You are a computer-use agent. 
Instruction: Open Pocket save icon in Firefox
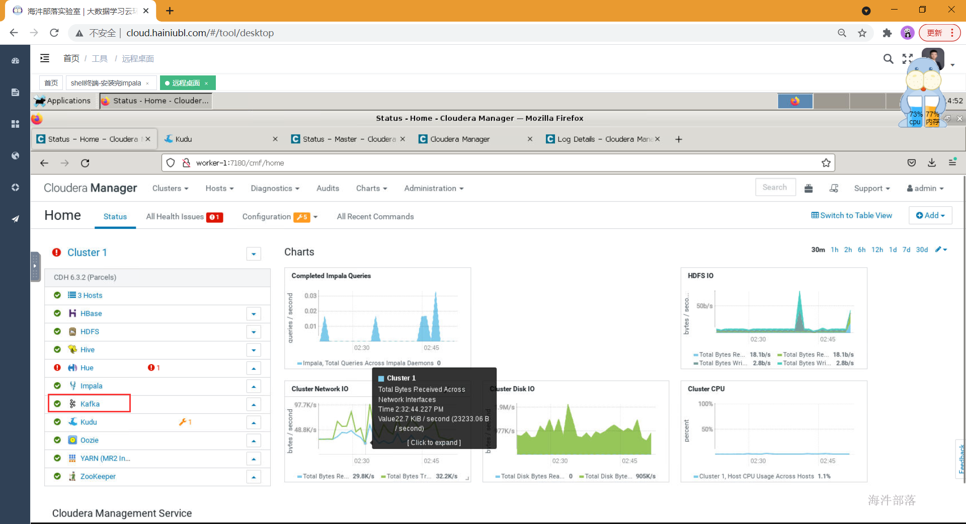912,162
